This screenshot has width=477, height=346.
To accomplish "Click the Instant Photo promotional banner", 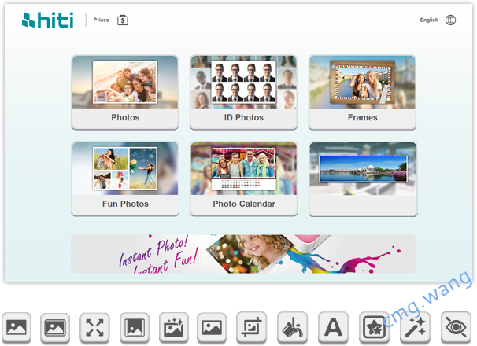I will (x=243, y=253).
